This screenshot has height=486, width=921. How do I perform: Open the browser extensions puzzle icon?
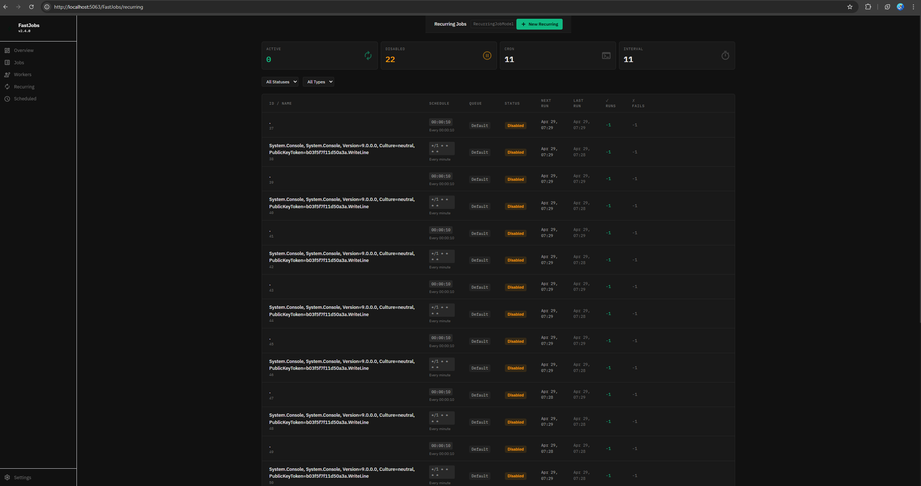tap(868, 7)
